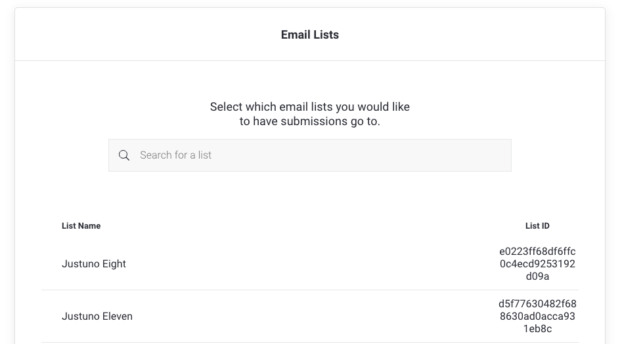Click the ID ending 'd09a'
The width and height of the screenshot is (622, 344).
(x=537, y=277)
